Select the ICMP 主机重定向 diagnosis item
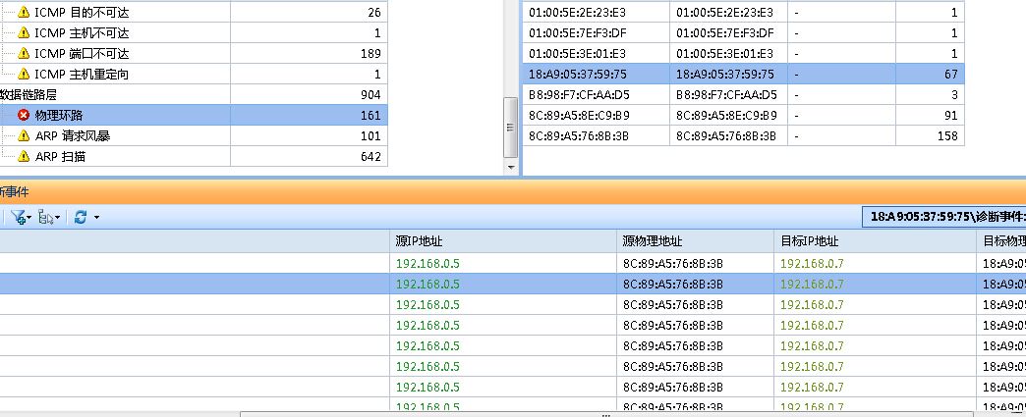Image resolution: width=1026 pixels, height=417 pixels. pyautogui.click(x=194, y=74)
